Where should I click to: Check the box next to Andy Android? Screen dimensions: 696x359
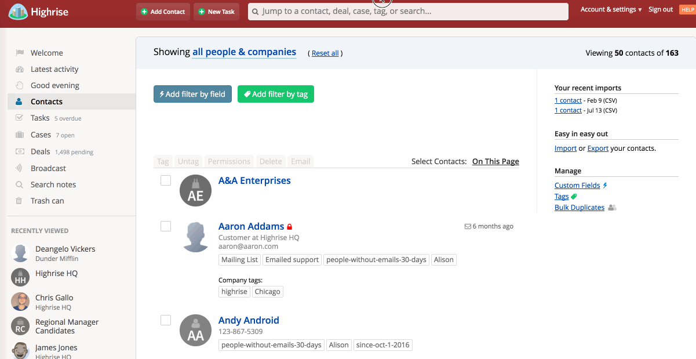click(166, 320)
